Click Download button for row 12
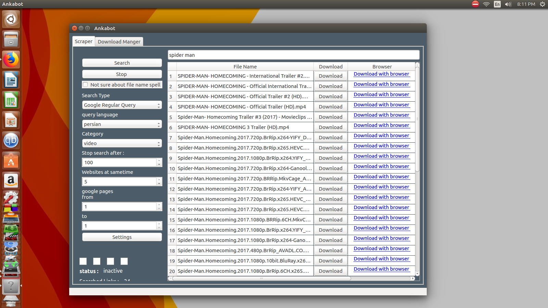The image size is (548, 308). pos(331,189)
